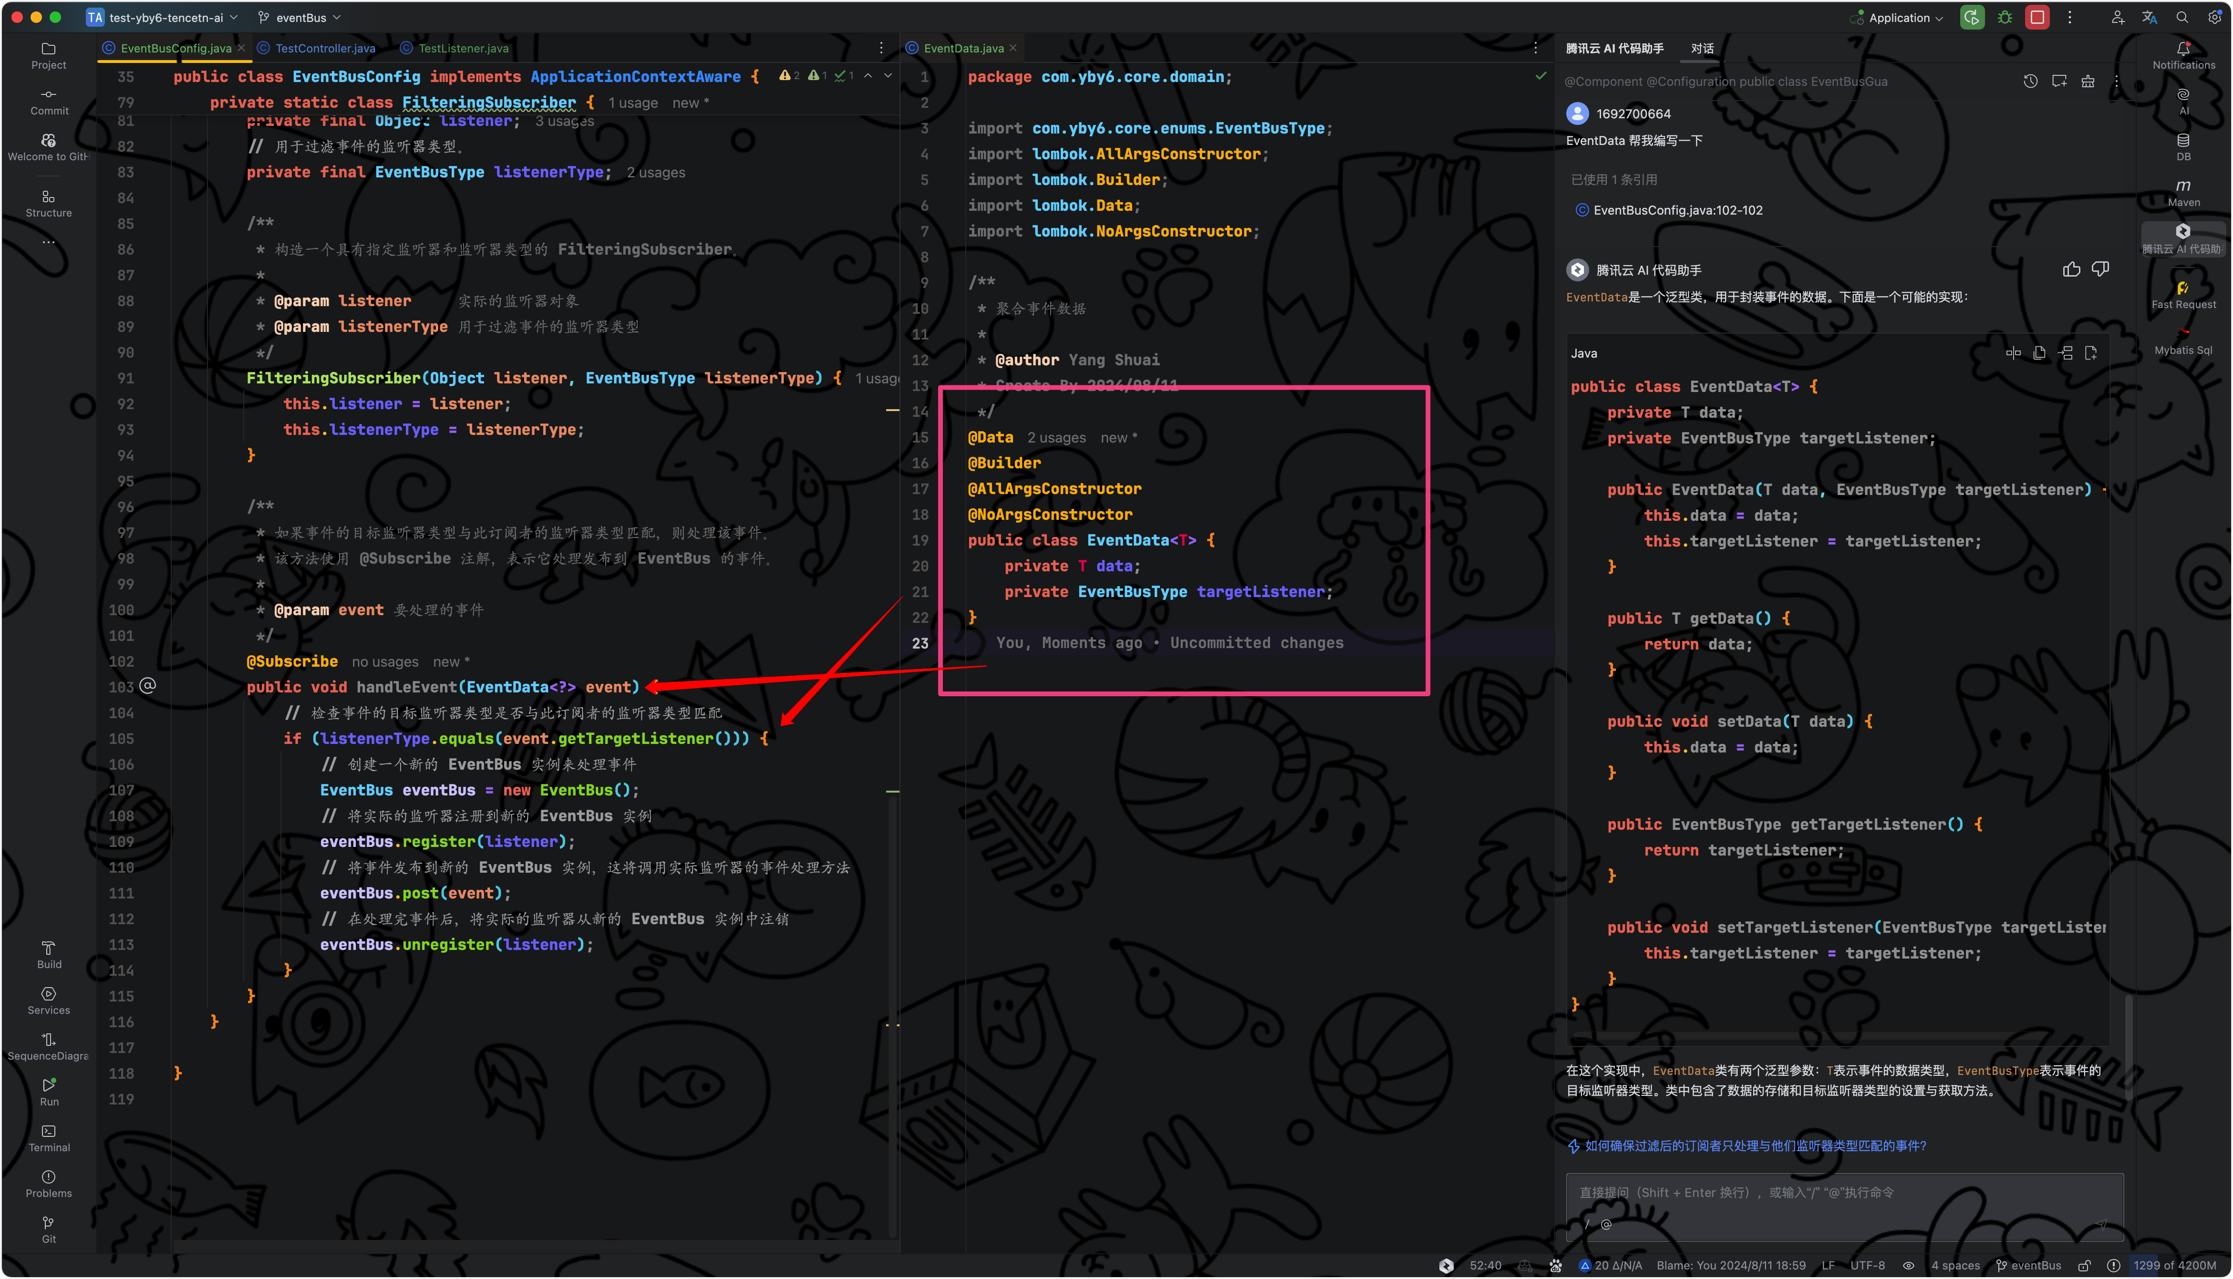This screenshot has width=2233, height=1279.
Task: Open the Build tool window
Action: tap(48, 955)
